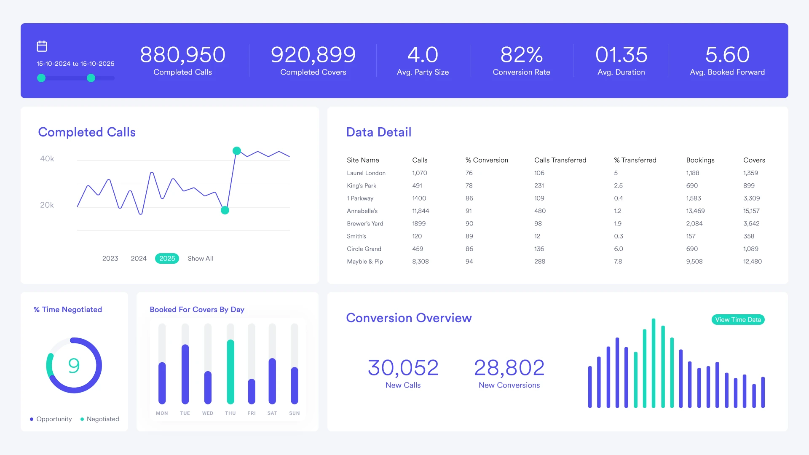
Task: Select the 2024 year filter
Action: [139, 258]
